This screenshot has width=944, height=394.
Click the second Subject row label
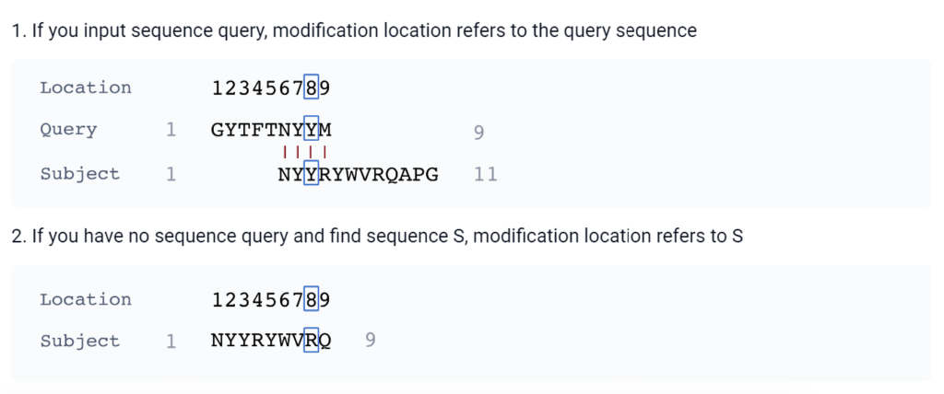pos(80,341)
